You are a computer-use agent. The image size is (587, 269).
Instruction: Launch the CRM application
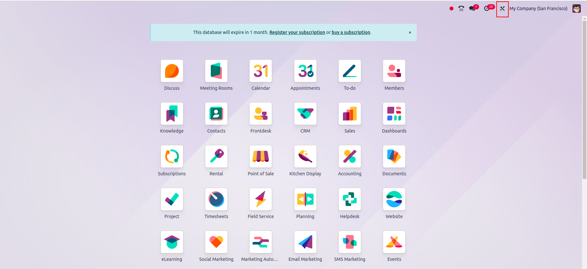[x=305, y=114]
